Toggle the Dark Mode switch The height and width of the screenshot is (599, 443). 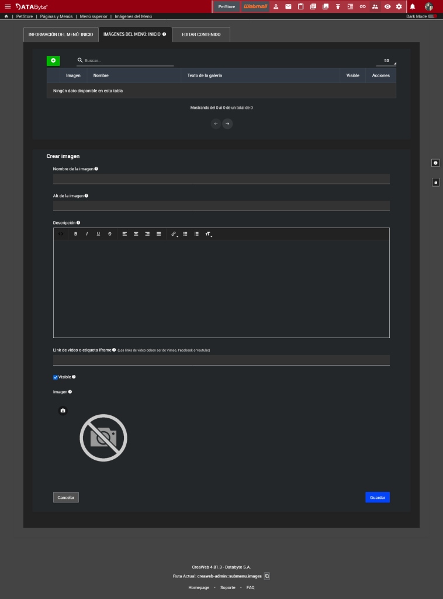click(x=432, y=16)
